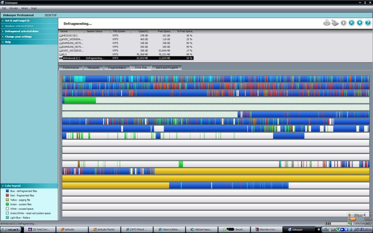The image size is (373, 233).
Task: Click drive icon of WDC_WD3200JS volume
Action: [61, 51]
